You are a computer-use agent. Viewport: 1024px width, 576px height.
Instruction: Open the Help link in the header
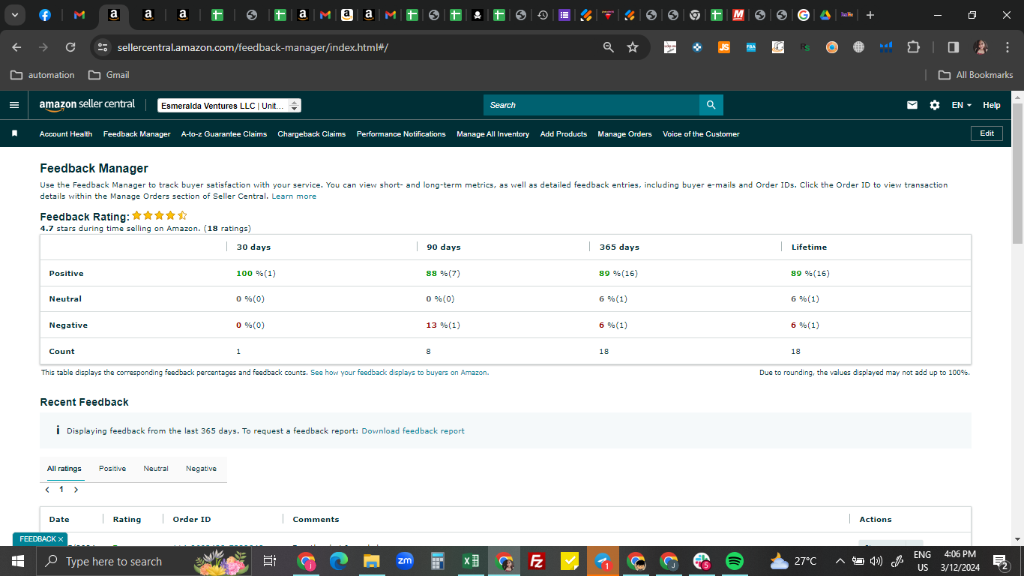[x=992, y=105]
